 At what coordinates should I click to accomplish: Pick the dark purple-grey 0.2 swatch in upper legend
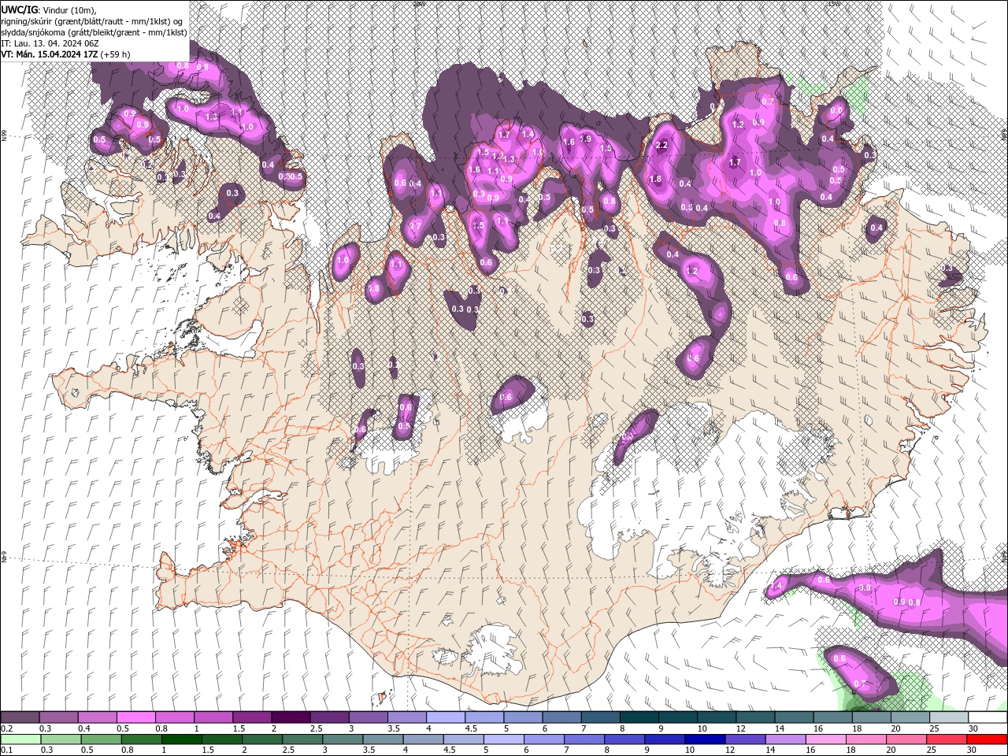(20, 717)
